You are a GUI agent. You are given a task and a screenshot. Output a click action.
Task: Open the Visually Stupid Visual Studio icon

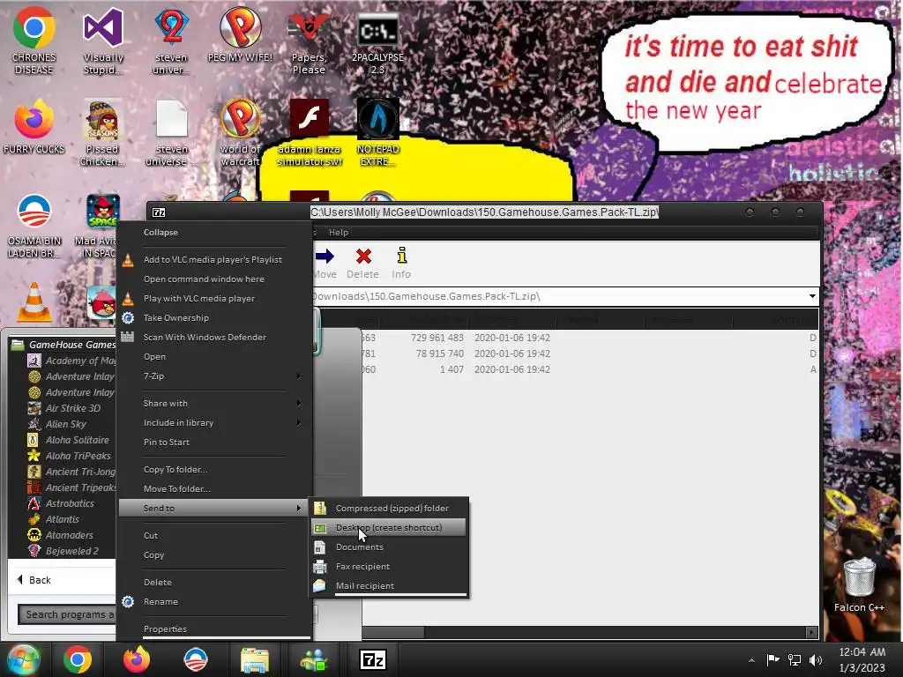(103, 41)
